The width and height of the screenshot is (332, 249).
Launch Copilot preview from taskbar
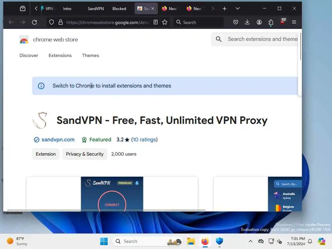coord(321,241)
